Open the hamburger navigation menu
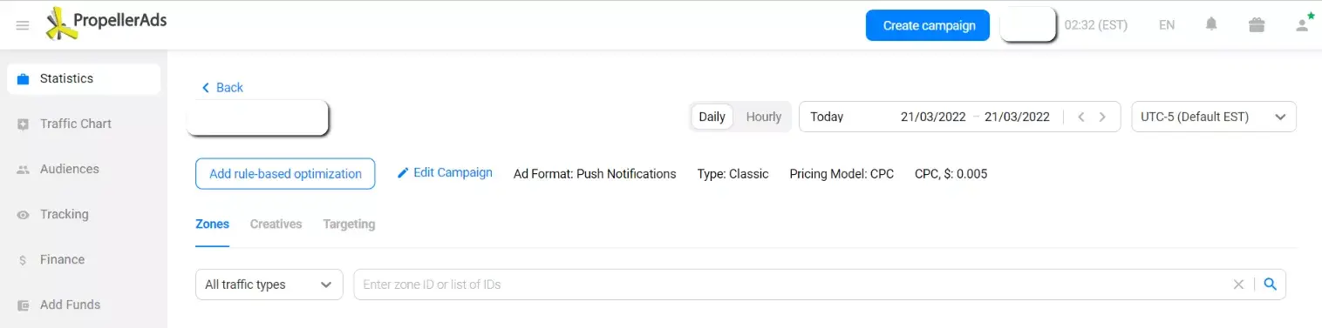The width and height of the screenshot is (1322, 328). (23, 26)
